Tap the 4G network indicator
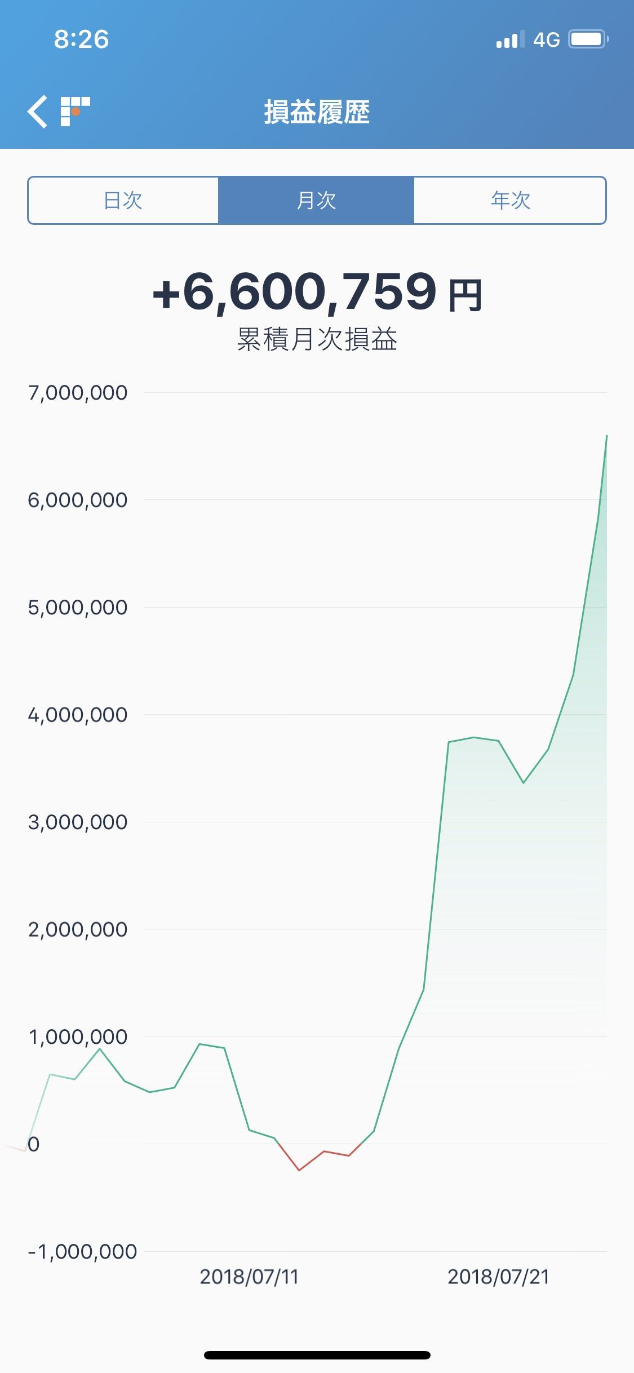Image resolution: width=634 pixels, height=1373 pixels. click(x=546, y=39)
